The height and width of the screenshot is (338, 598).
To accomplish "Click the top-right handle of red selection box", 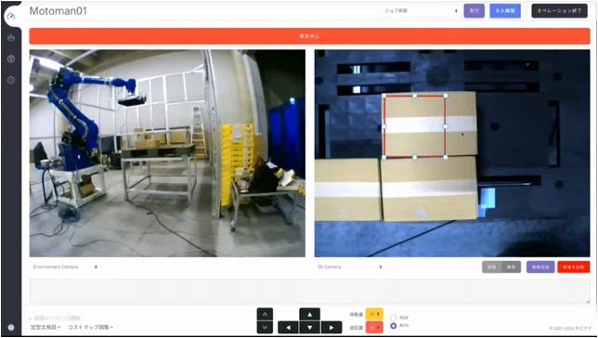I will tap(445, 96).
